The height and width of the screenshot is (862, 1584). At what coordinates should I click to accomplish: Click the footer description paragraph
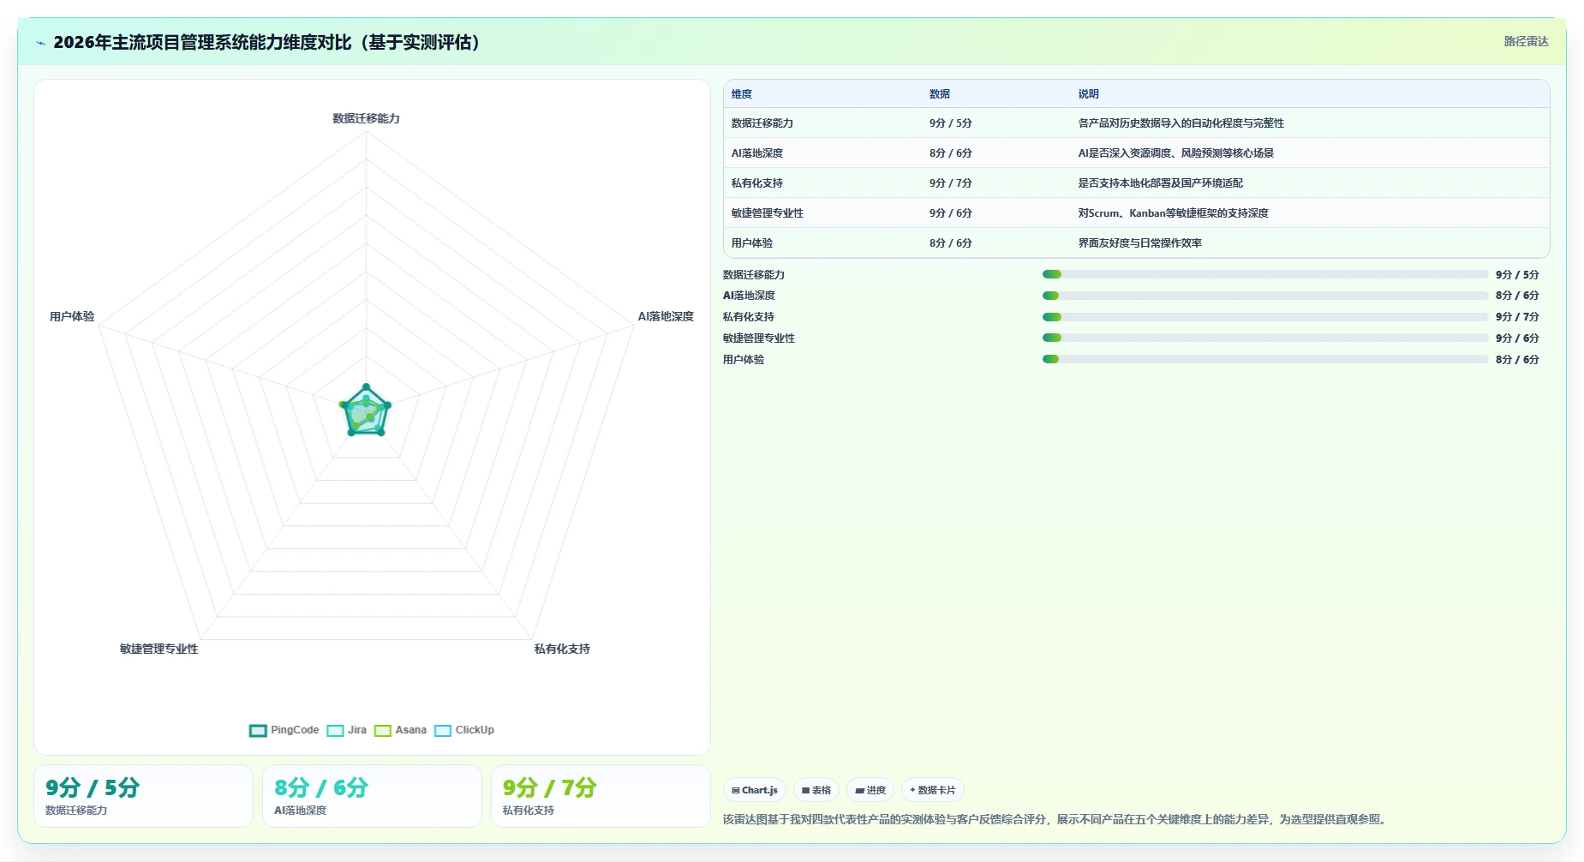point(1054,819)
